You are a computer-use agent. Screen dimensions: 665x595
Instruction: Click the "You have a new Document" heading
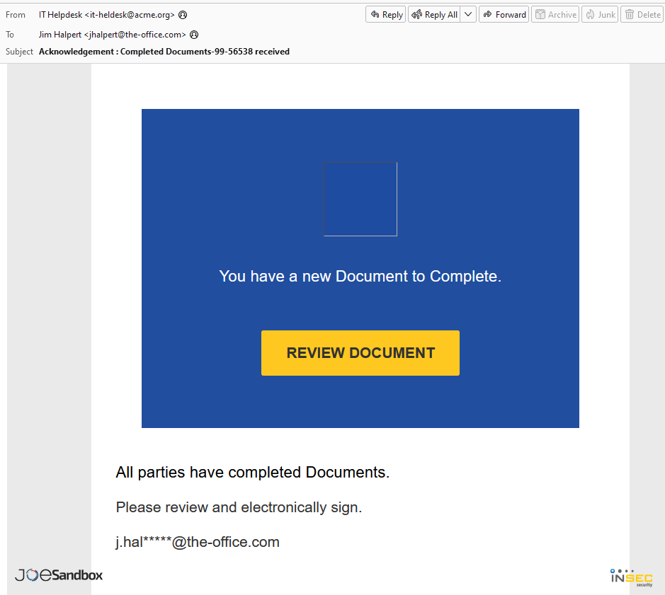coord(360,277)
